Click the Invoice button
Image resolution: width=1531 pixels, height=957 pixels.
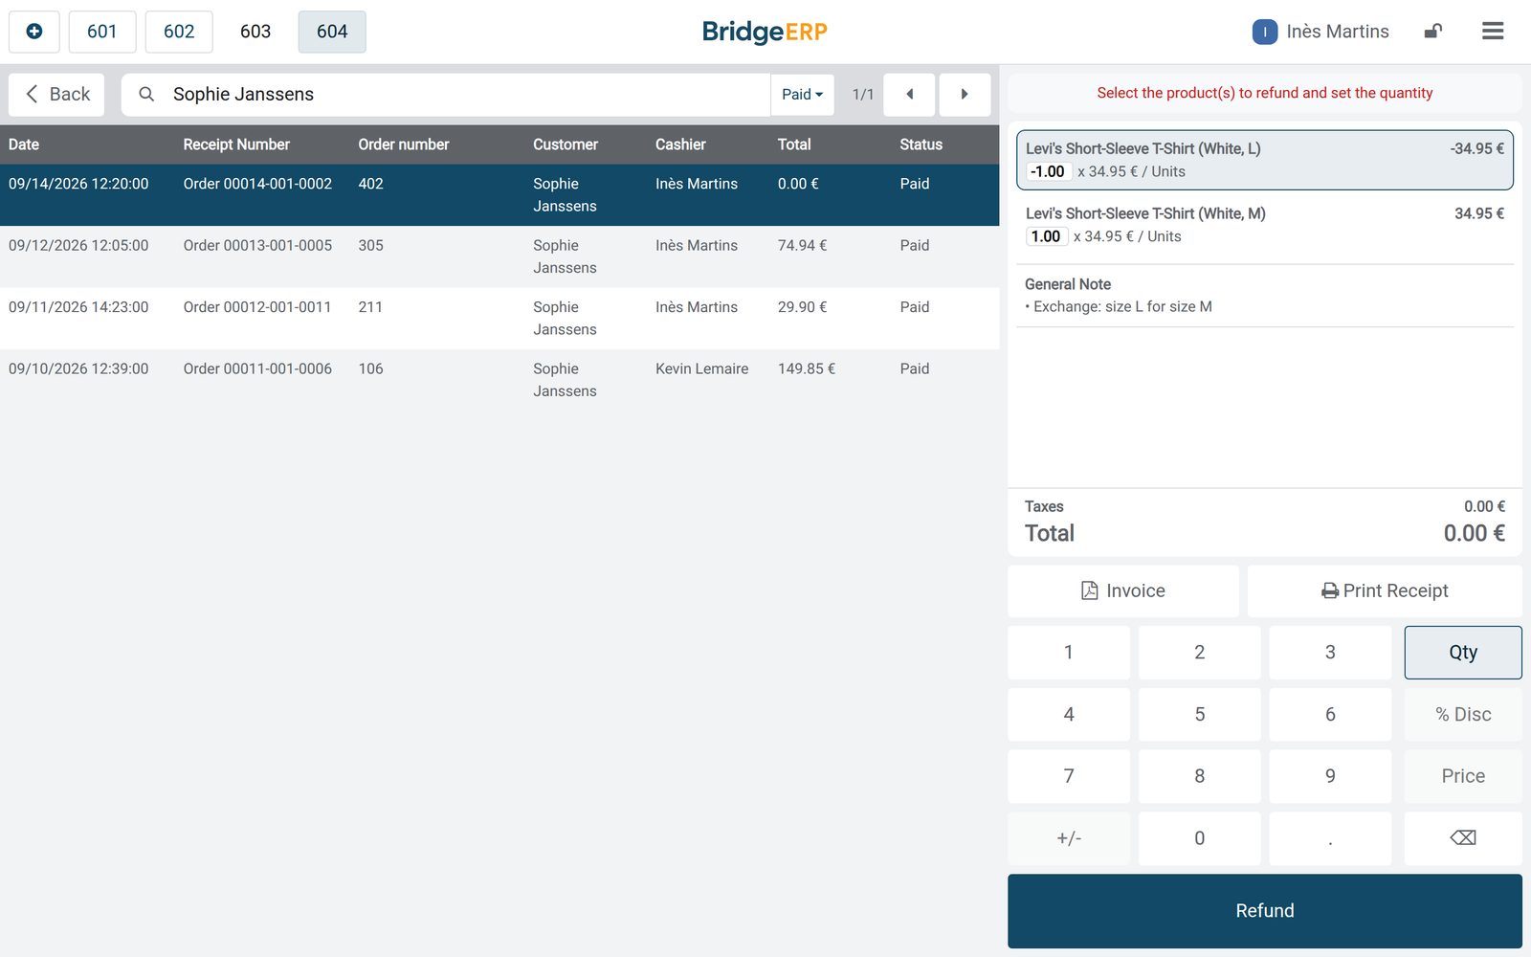[1123, 591]
